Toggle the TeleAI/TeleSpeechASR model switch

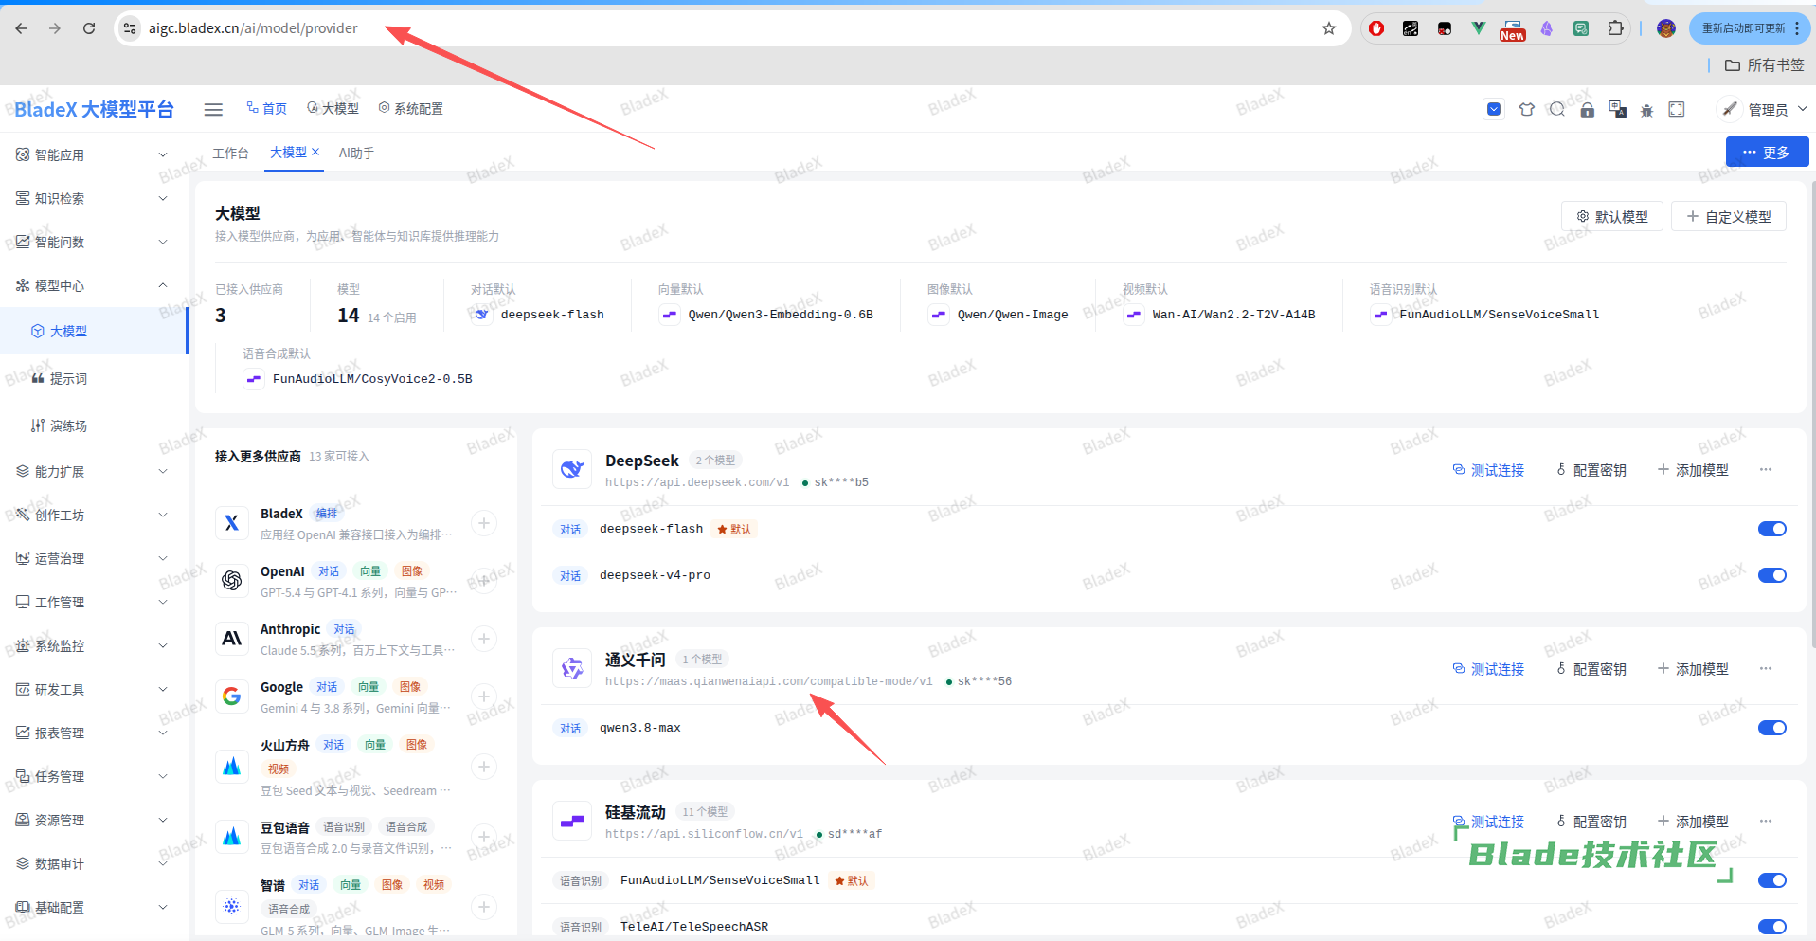1772,927
